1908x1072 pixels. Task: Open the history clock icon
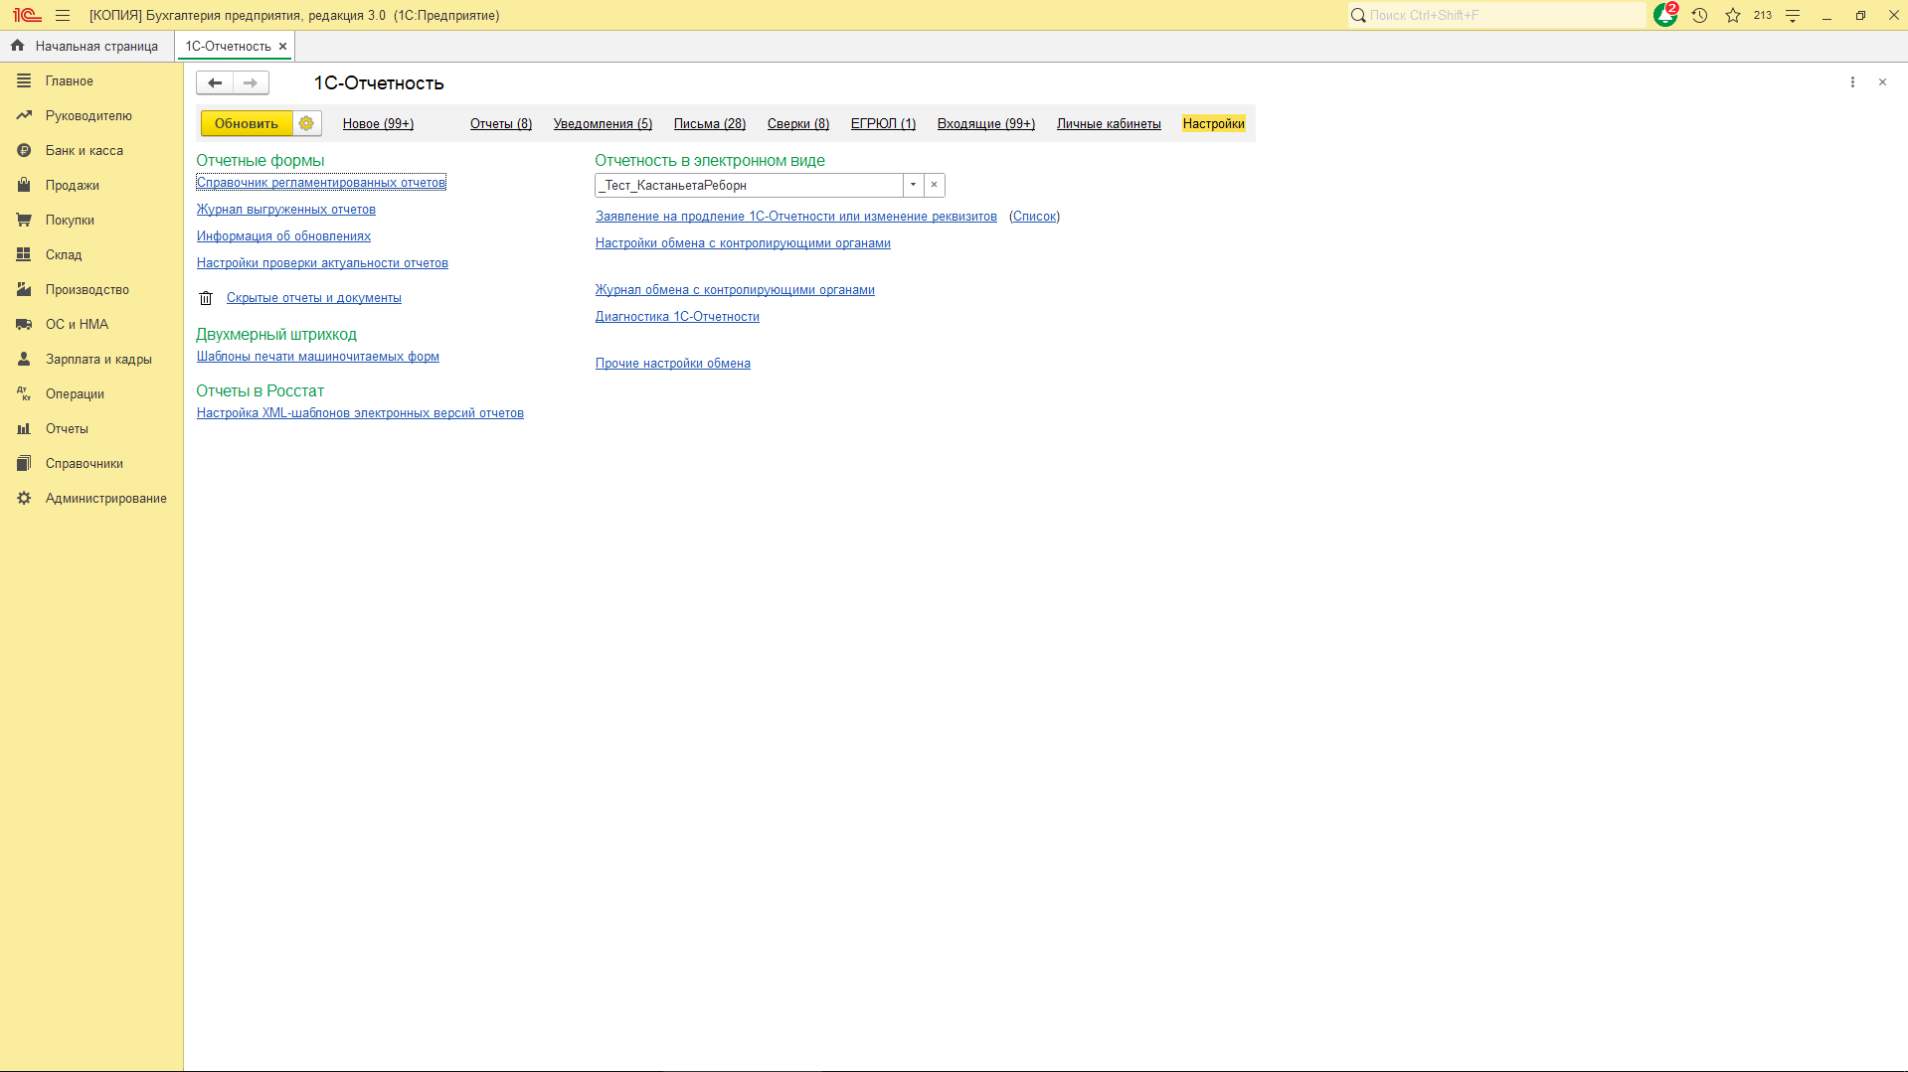[1699, 15]
